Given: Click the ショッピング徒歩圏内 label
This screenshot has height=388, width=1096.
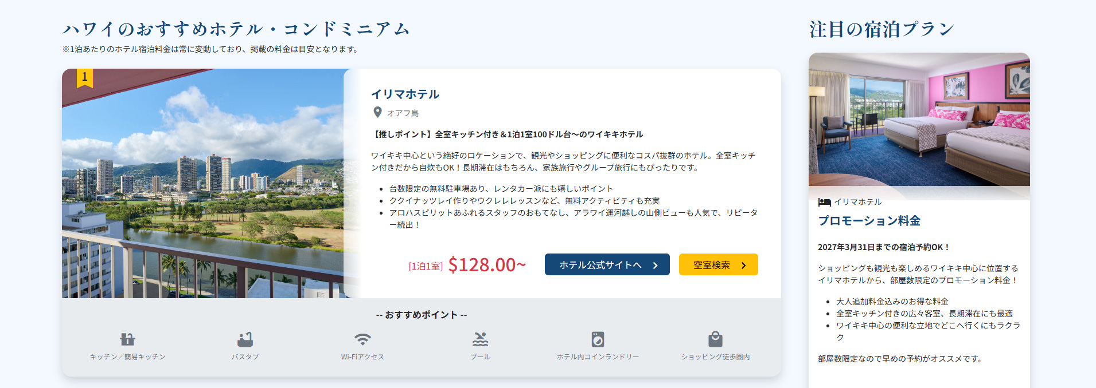Looking at the screenshot, I should click(x=715, y=357).
